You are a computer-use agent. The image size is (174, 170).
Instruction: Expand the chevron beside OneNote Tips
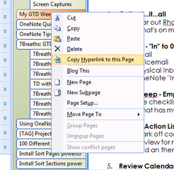tap(5, 31)
